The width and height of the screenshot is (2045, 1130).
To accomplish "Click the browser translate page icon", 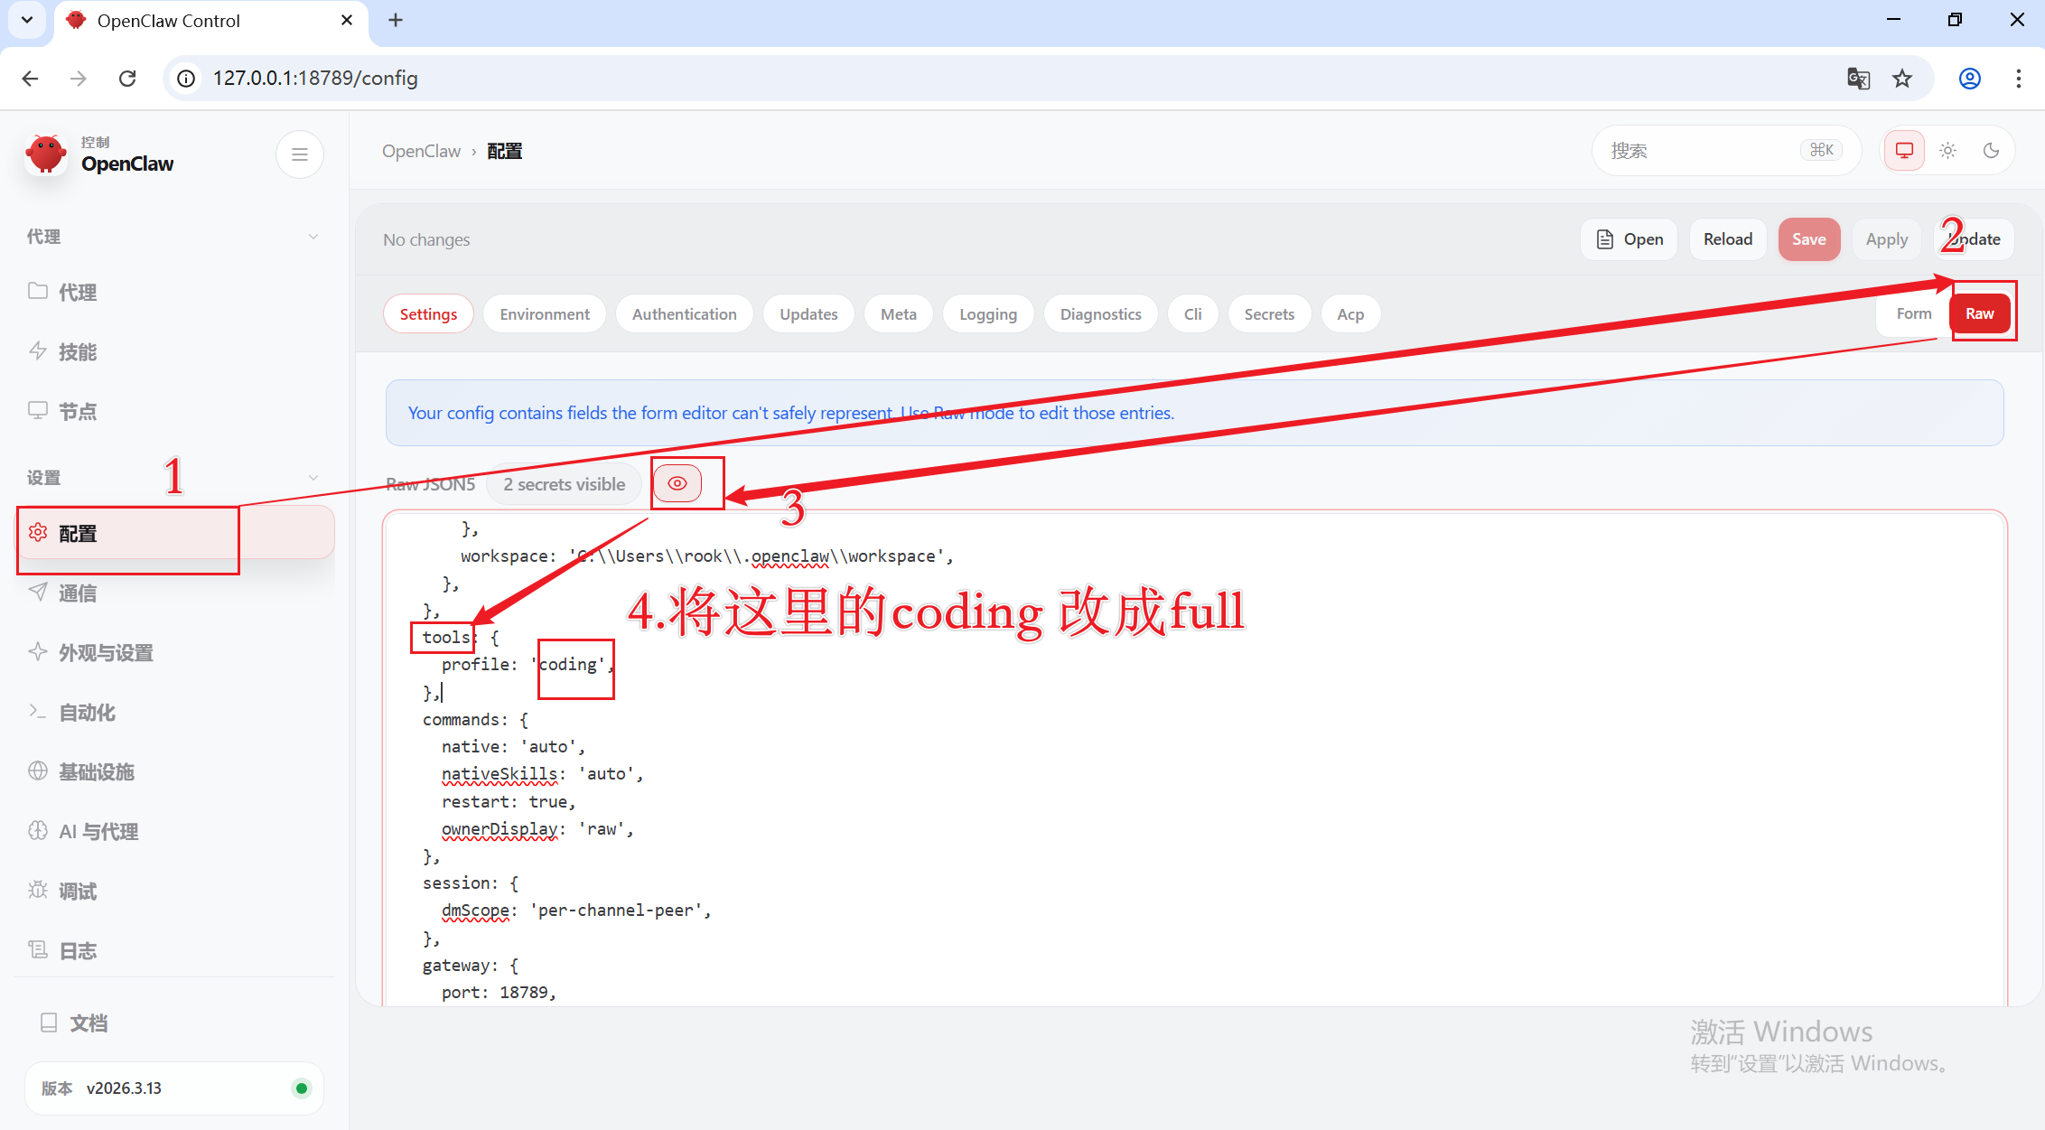I will (x=1858, y=79).
